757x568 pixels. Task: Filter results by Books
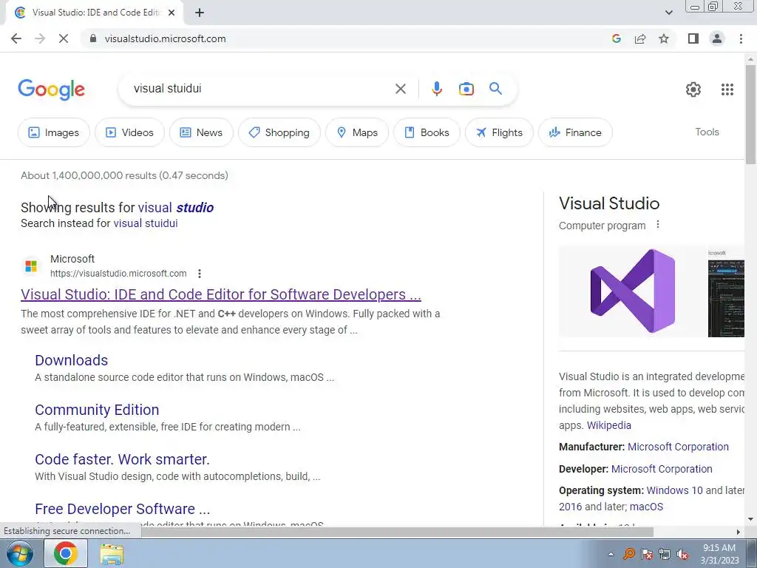click(427, 132)
